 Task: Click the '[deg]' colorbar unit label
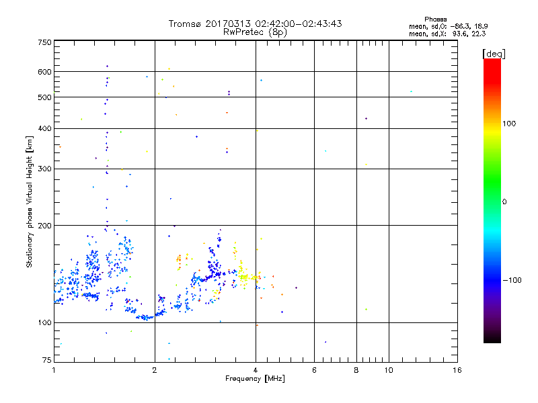tap(494, 54)
